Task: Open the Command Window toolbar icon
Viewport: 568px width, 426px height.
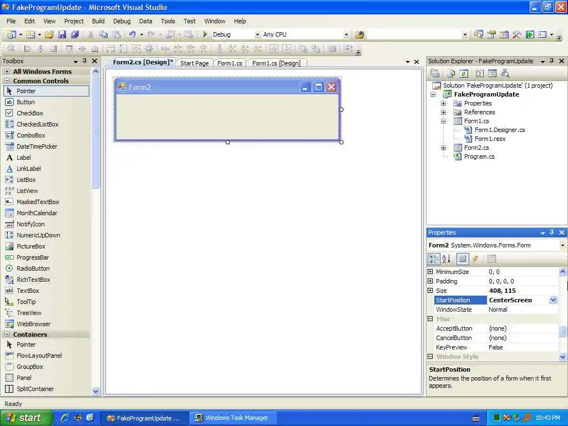Action: point(542,34)
